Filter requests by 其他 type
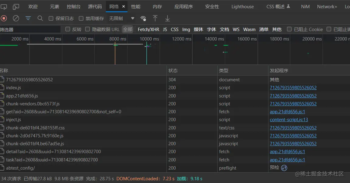The height and width of the screenshot is (183, 350). point(277,30)
